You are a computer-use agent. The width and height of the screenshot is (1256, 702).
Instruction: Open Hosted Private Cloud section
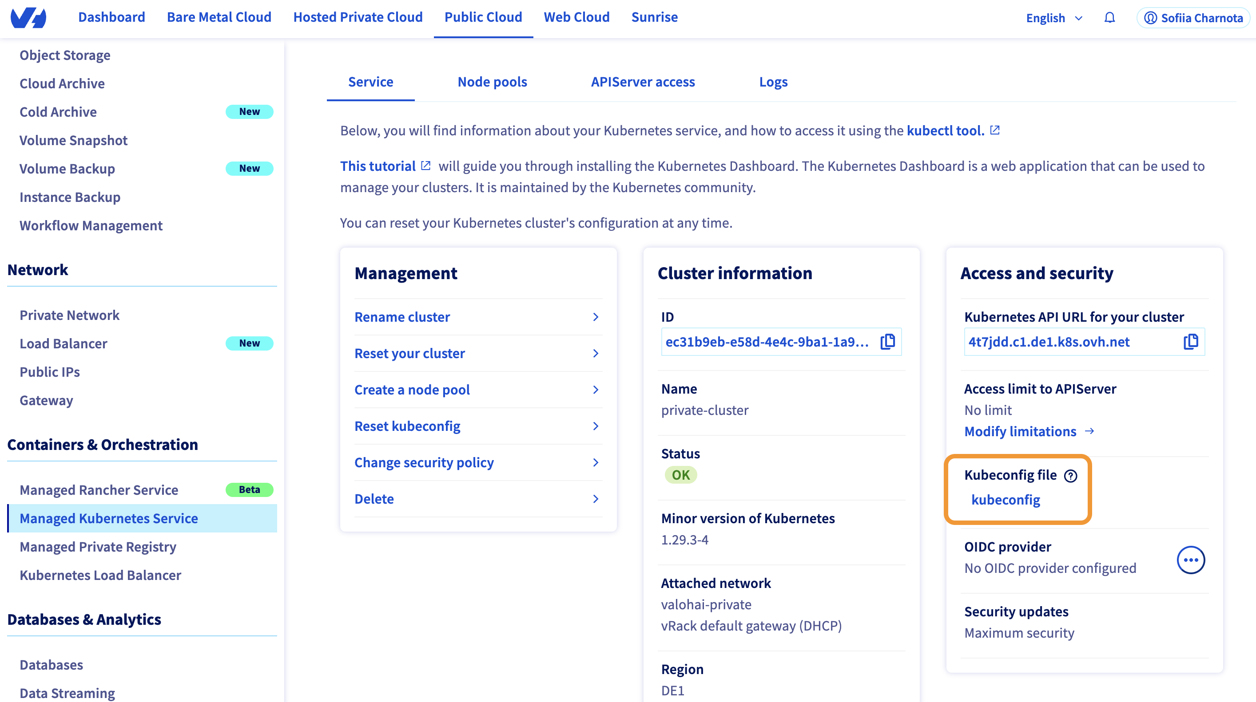click(358, 17)
